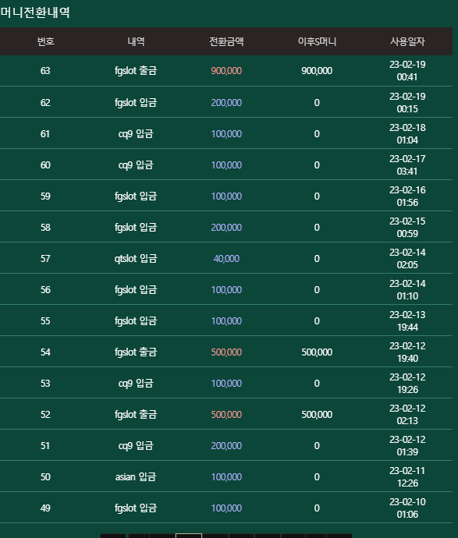Viewport: 458px width, 538px height.
Task: Click the 번호 column header
Action: pos(45,41)
